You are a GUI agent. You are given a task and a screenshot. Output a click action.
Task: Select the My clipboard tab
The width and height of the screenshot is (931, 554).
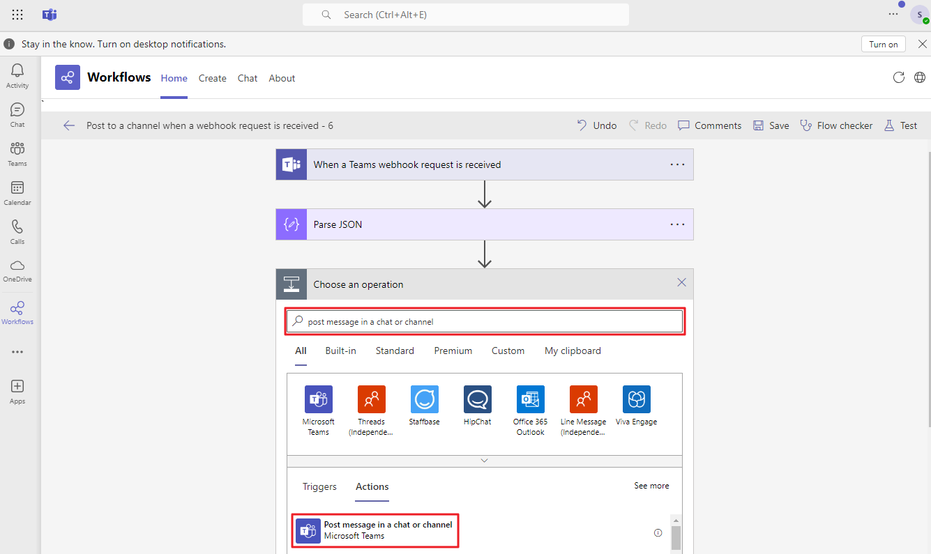(x=573, y=351)
